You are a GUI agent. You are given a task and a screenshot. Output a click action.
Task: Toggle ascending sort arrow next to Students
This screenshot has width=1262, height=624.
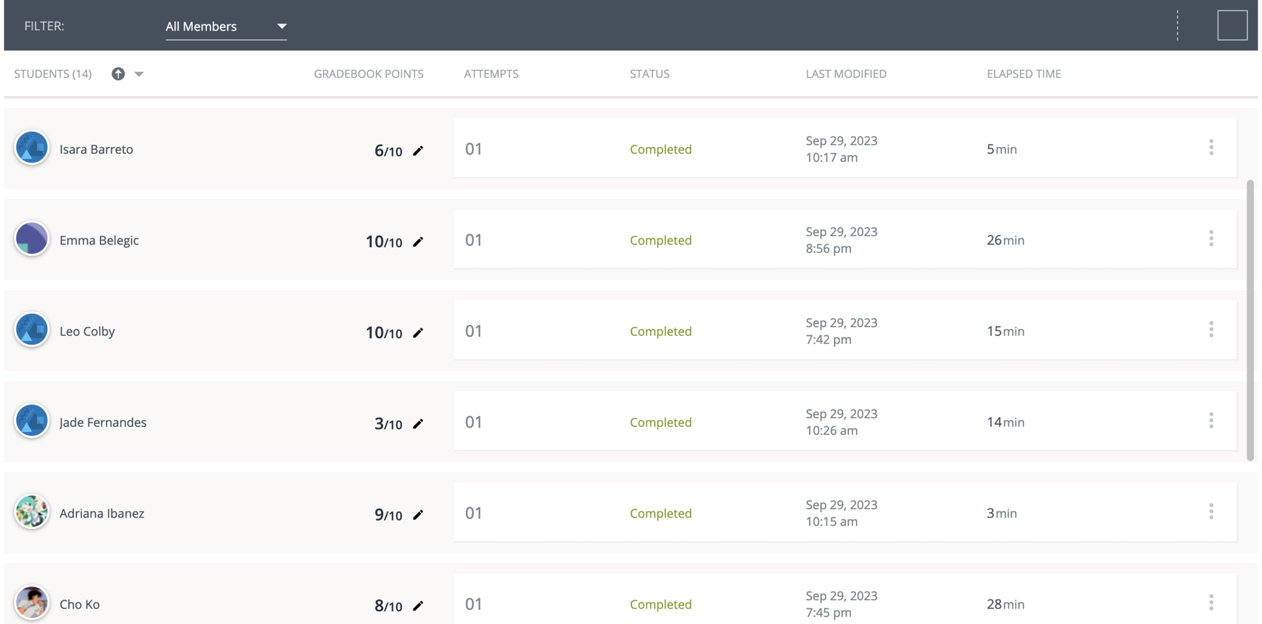click(x=118, y=74)
